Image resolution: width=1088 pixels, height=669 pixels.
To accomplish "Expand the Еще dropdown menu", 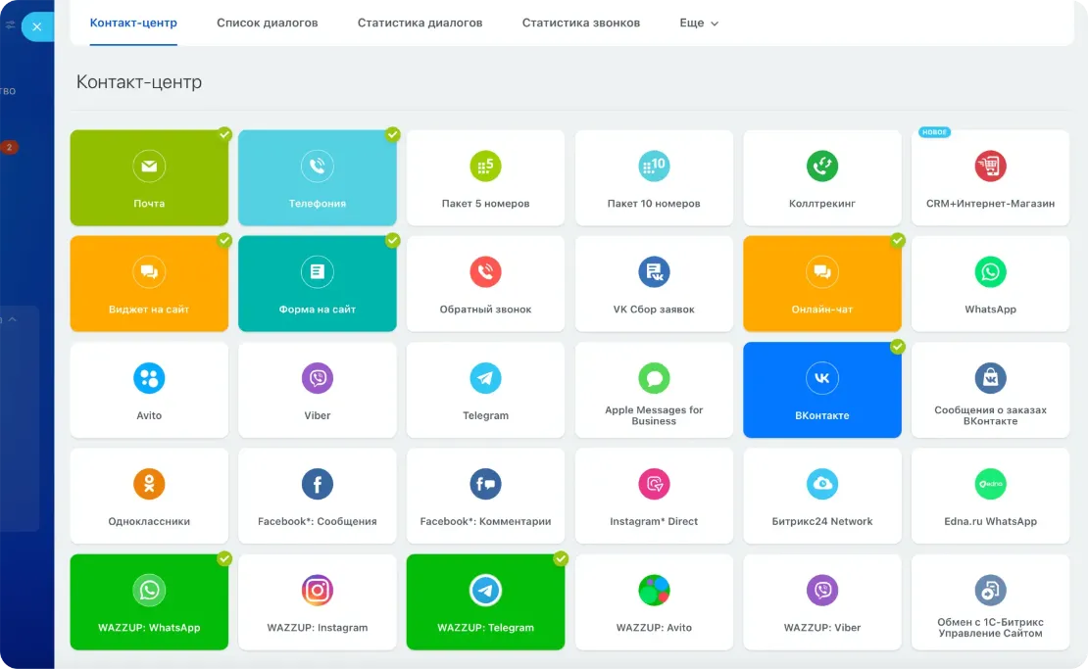I will pyautogui.click(x=699, y=23).
